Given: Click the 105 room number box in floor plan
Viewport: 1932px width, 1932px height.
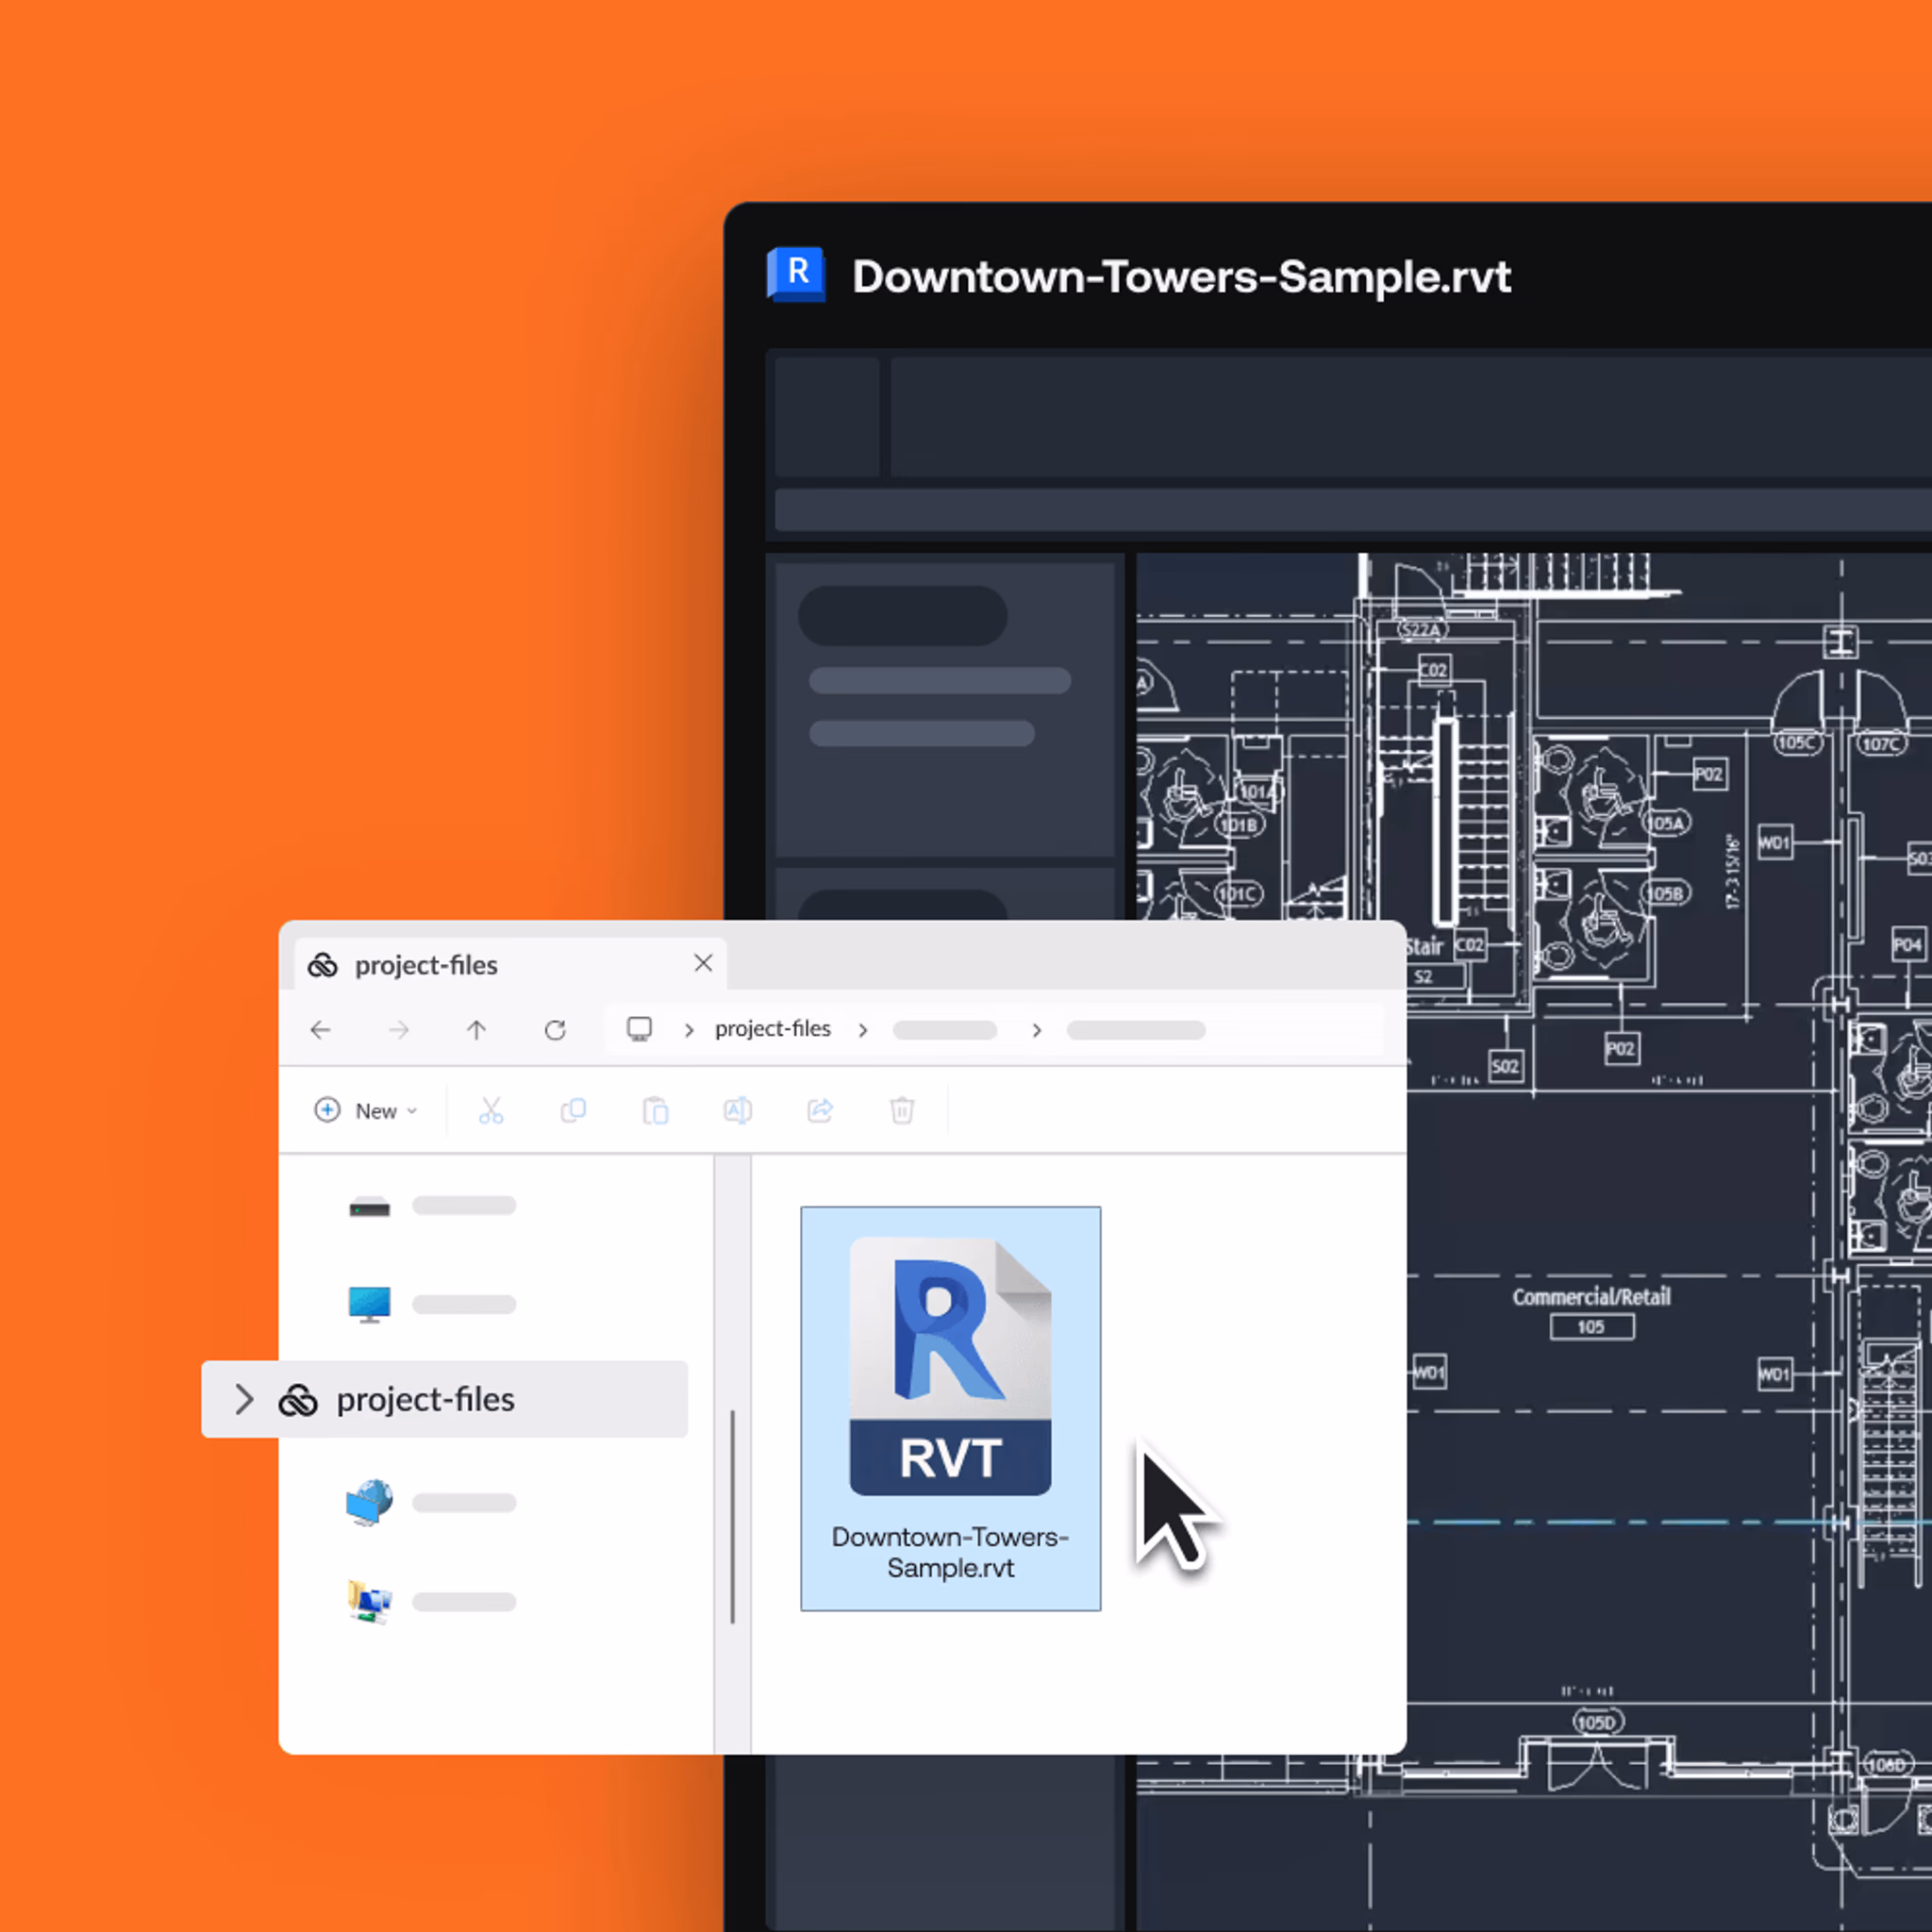Looking at the screenshot, I should pyautogui.click(x=1592, y=1327).
